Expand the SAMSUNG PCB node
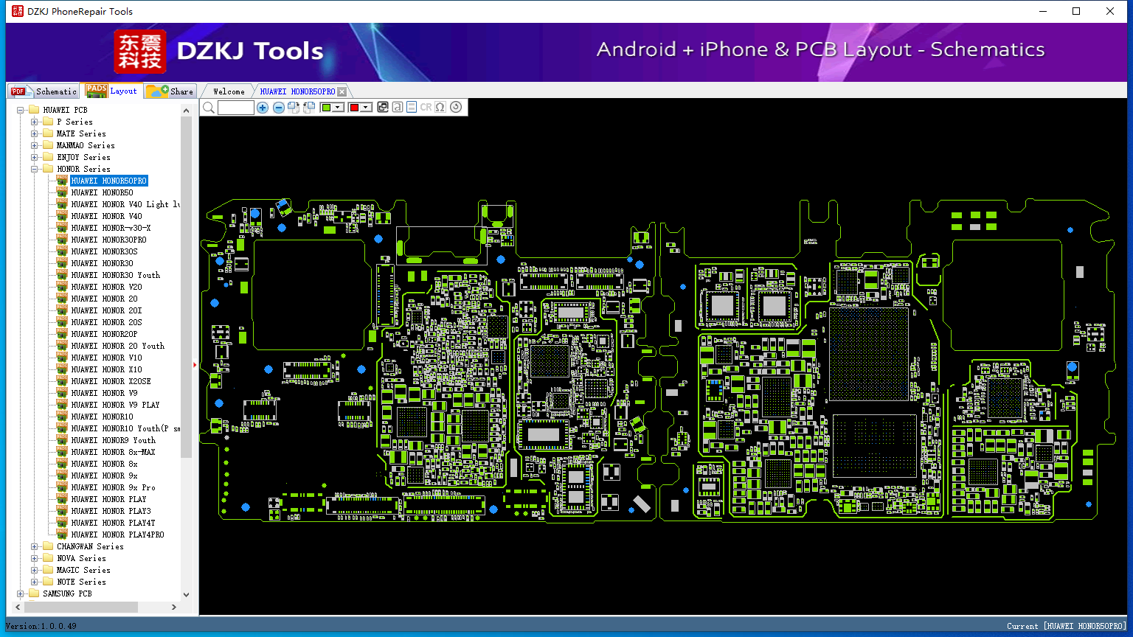1133x637 pixels. 20,594
